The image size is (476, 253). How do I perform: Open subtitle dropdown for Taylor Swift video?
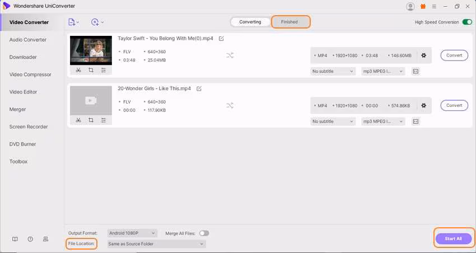[x=333, y=71]
